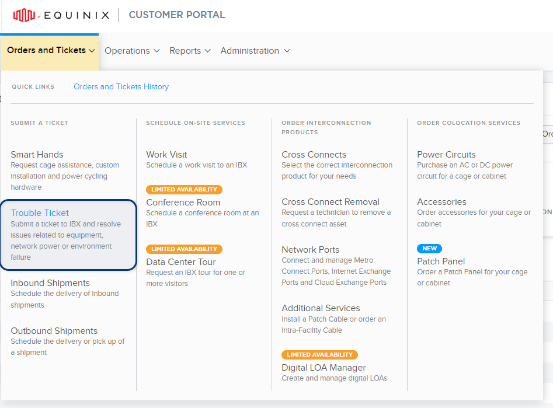Click 'Connect and manage Metro' description

coord(336,271)
